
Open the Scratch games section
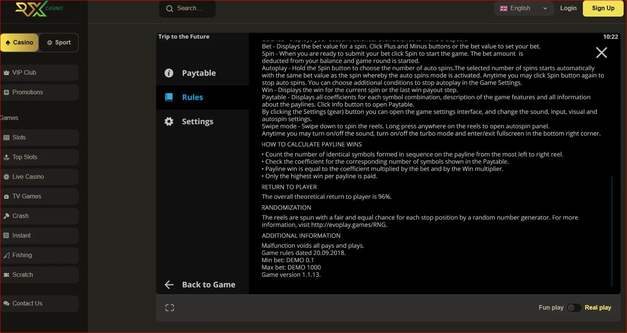tap(40, 275)
